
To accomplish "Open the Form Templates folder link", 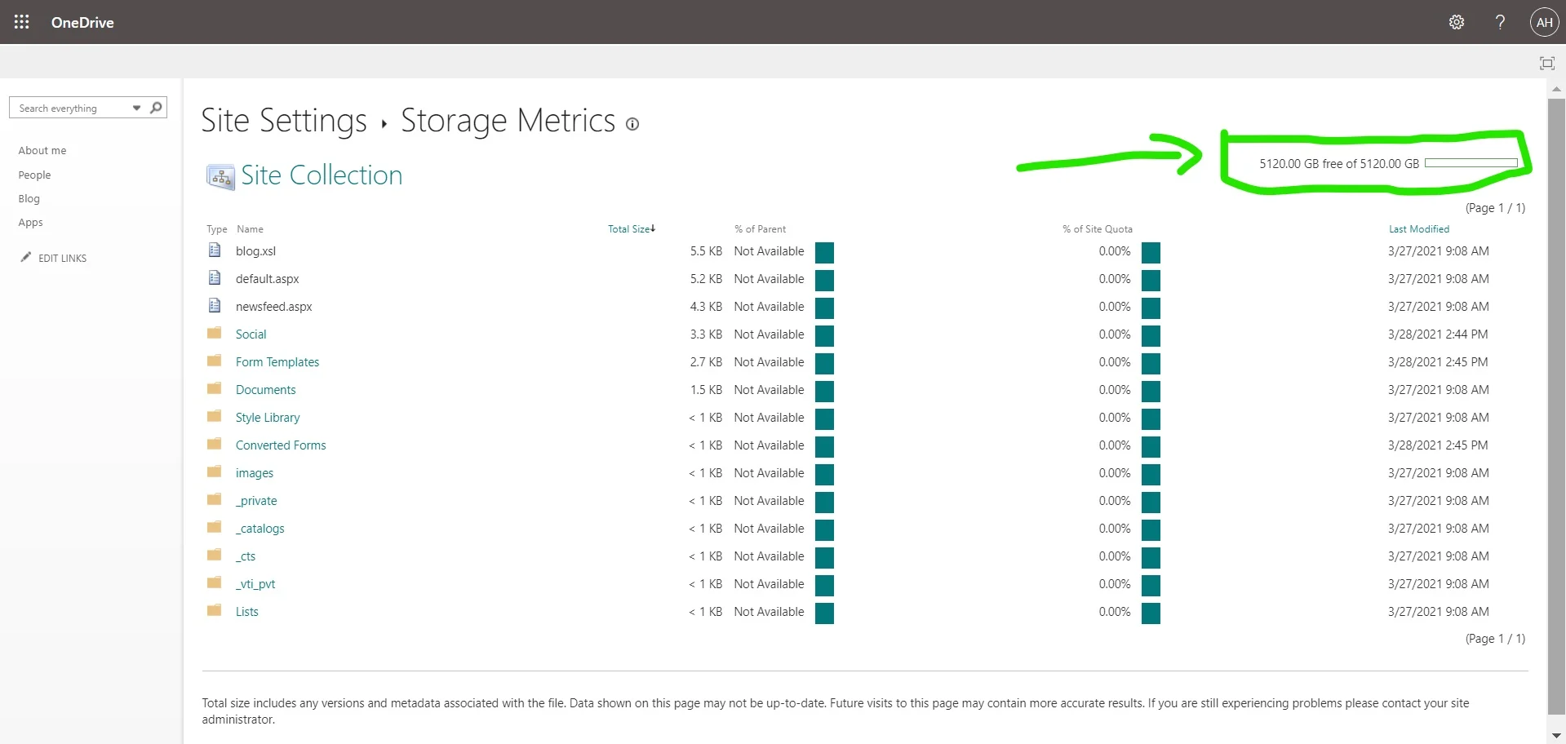I will 277,362.
